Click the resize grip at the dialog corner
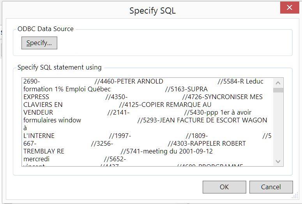The width and height of the screenshot is (302, 204). click(295, 195)
